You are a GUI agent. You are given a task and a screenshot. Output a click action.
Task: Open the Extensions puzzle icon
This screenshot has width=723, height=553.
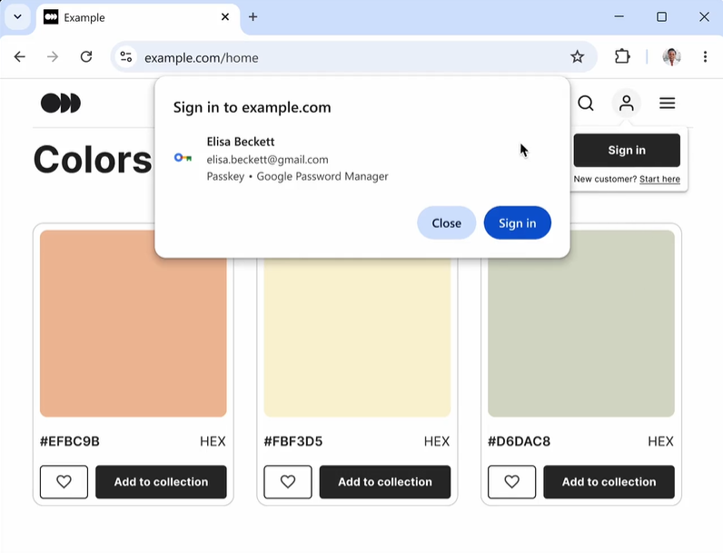coord(622,56)
